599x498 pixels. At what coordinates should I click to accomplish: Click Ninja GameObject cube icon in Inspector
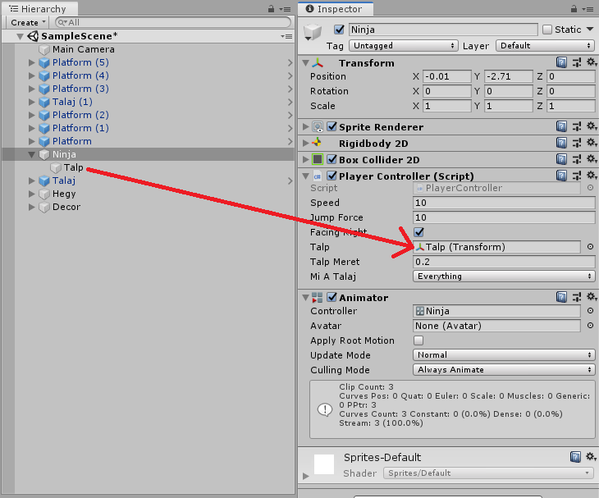pyautogui.click(x=313, y=33)
